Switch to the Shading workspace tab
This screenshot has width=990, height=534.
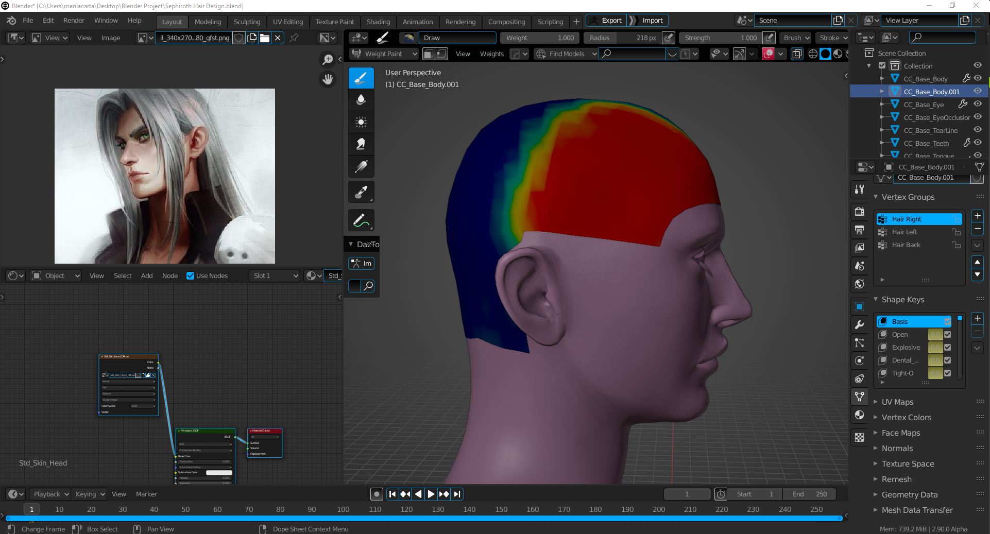pos(378,22)
